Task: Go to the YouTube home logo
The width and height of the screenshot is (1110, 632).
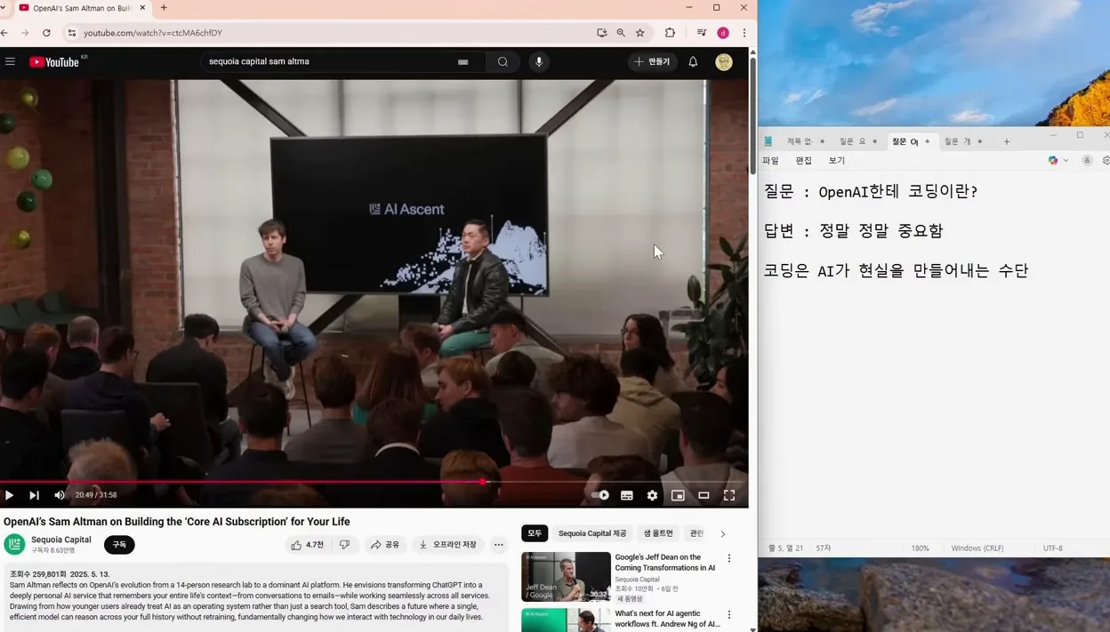Action: pyautogui.click(x=54, y=62)
